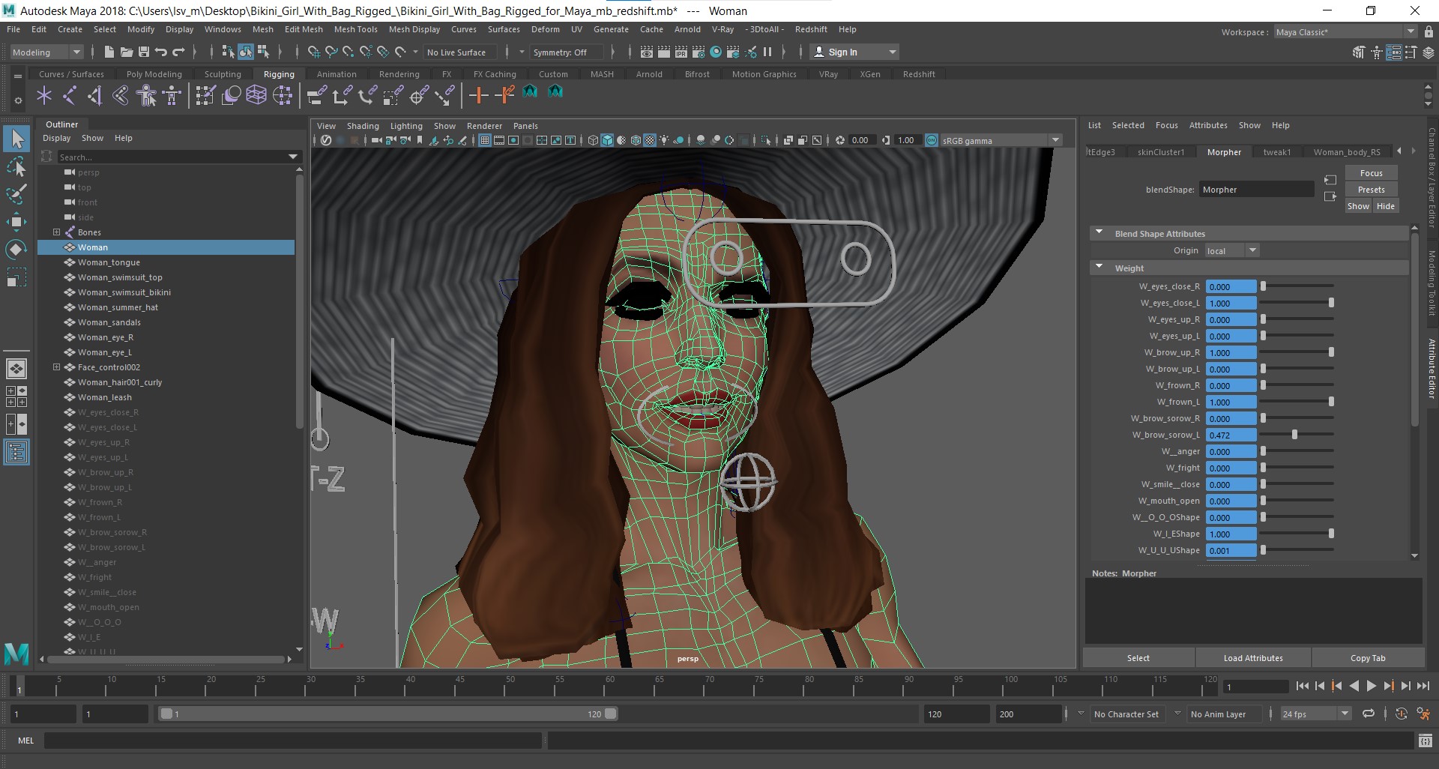Image resolution: width=1439 pixels, height=769 pixels.
Task: Click the Set Key orange plus icon
Action: [478, 95]
